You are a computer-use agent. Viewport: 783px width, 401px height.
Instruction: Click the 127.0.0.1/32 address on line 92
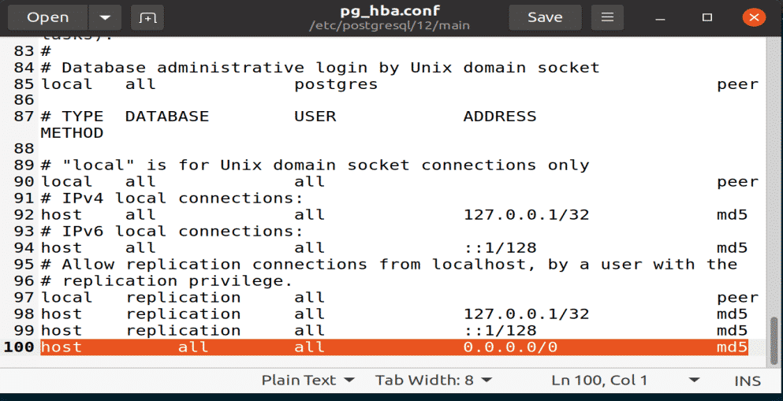[x=526, y=214]
